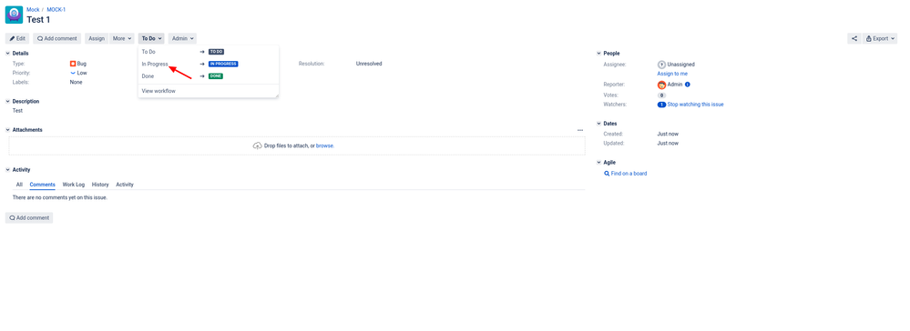Collapse the Dates section
The width and height of the screenshot is (910, 331).
(x=599, y=124)
